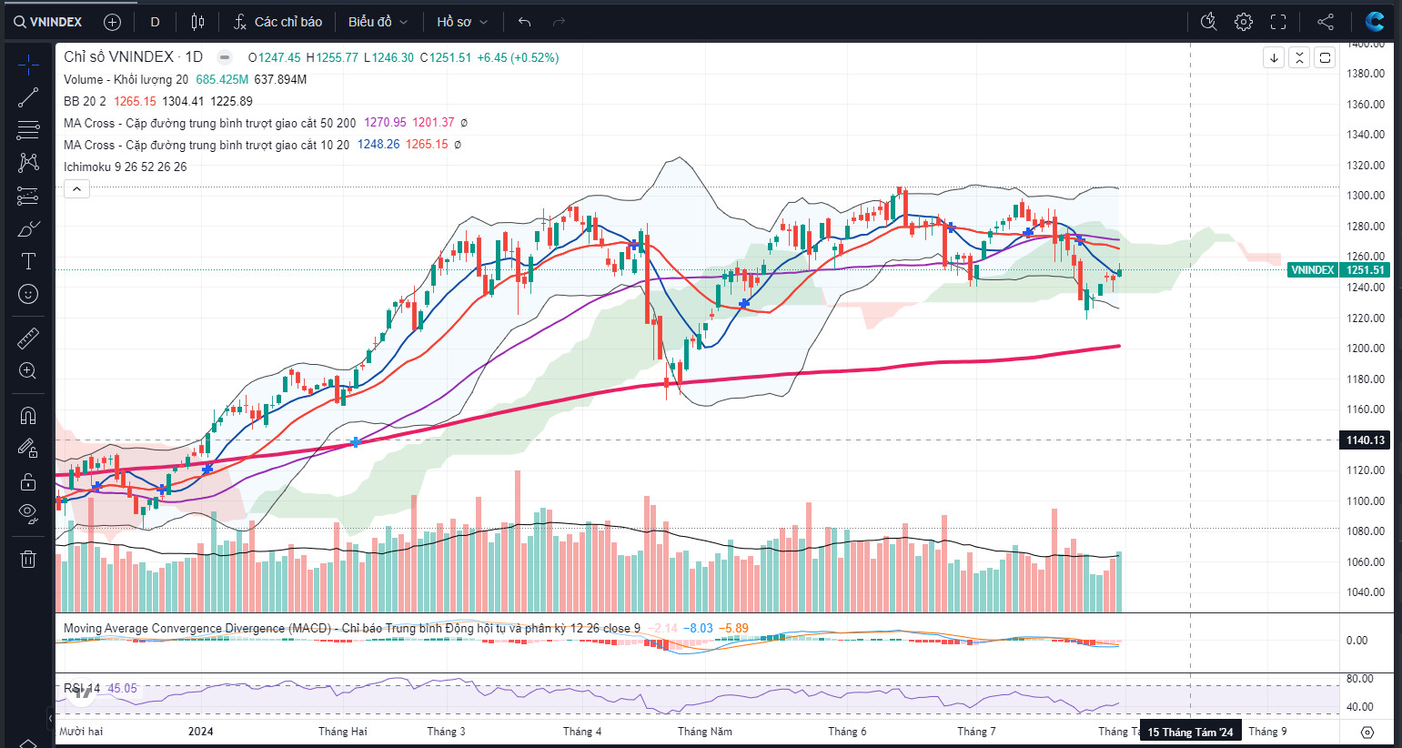This screenshot has width=1402, height=748.
Task: Move pane down with arrow button
Action: point(1274,57)
